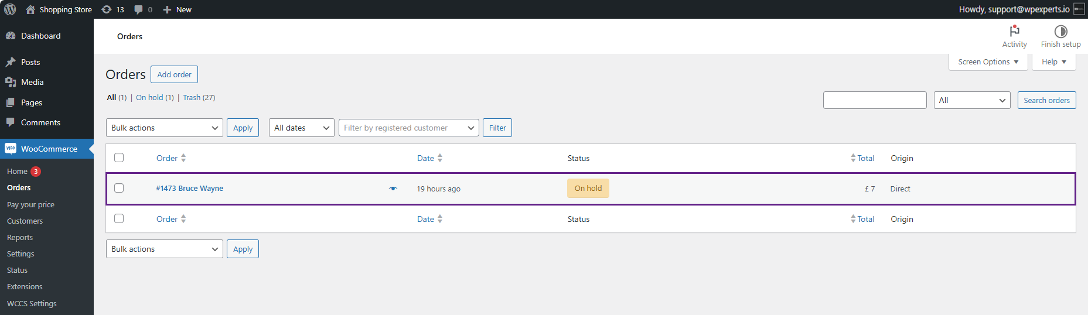The width and height of the screenshot is (1088, 315).
Task: Click the Filter button
Action: point(497,128)
